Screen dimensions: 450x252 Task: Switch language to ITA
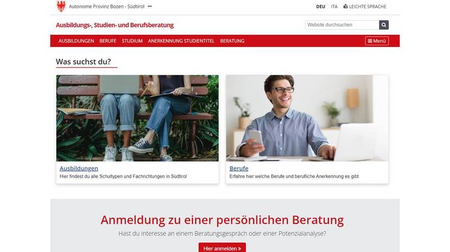click(x=334, y=7)
